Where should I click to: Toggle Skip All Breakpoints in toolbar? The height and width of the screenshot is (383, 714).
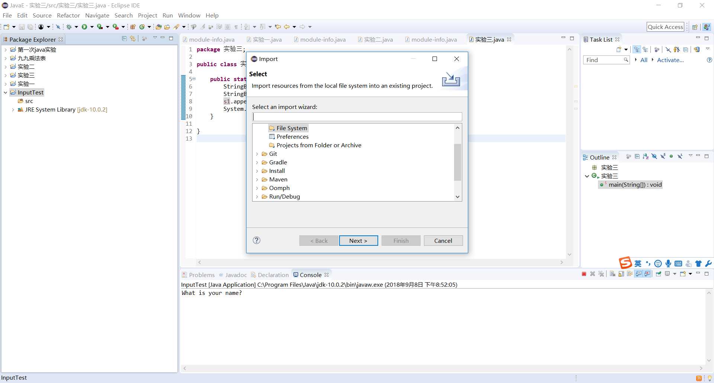[58, 27]
